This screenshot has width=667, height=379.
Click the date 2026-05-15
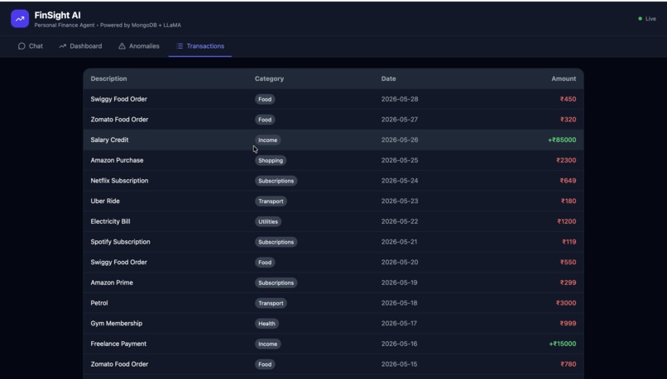(x=399, y=363)
